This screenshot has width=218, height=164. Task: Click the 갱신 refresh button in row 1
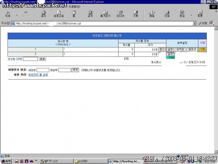[x=162, y=49]
